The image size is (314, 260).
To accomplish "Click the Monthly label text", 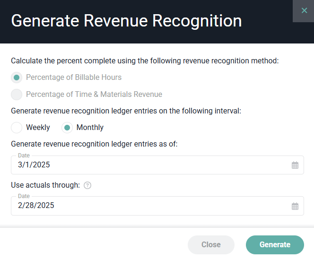I will pos(90,128).
